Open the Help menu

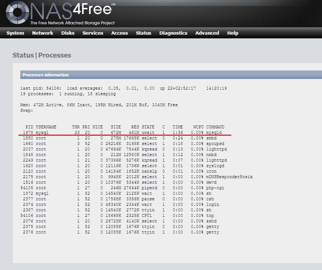(233, 33)
